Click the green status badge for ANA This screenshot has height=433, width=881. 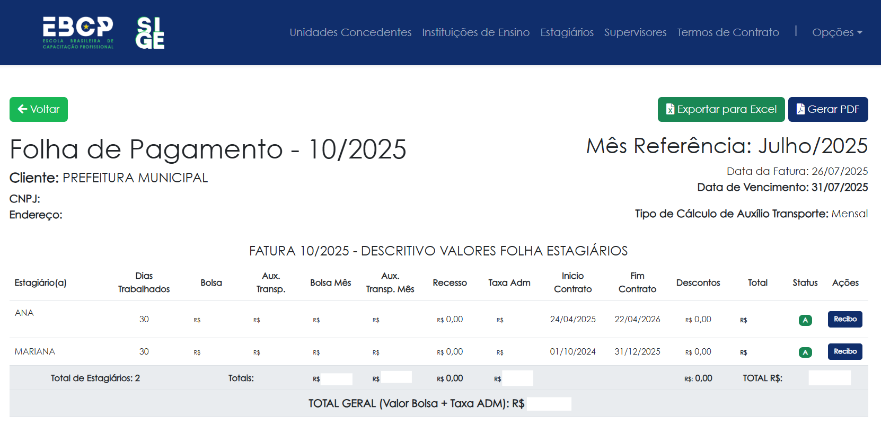click(x=805, y=320)
